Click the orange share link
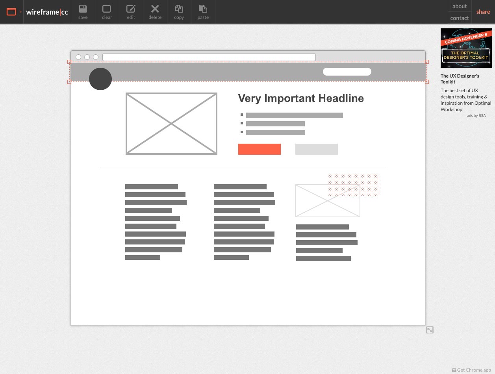The width and height of the screenshot is (495, 374). click(x=483, y=12)
